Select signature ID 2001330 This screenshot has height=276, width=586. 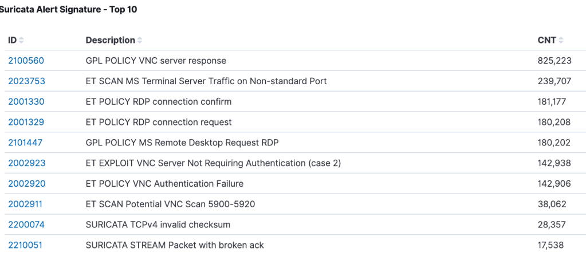pyautogui.click(x=26, y=102)
